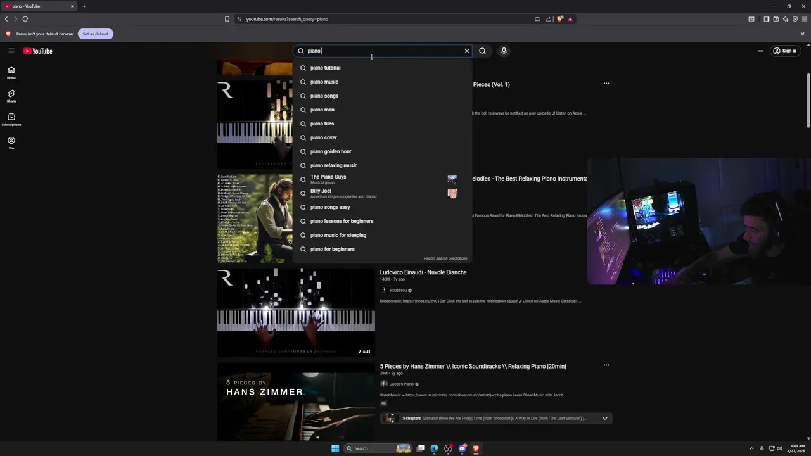Bookmark this page

227,19
